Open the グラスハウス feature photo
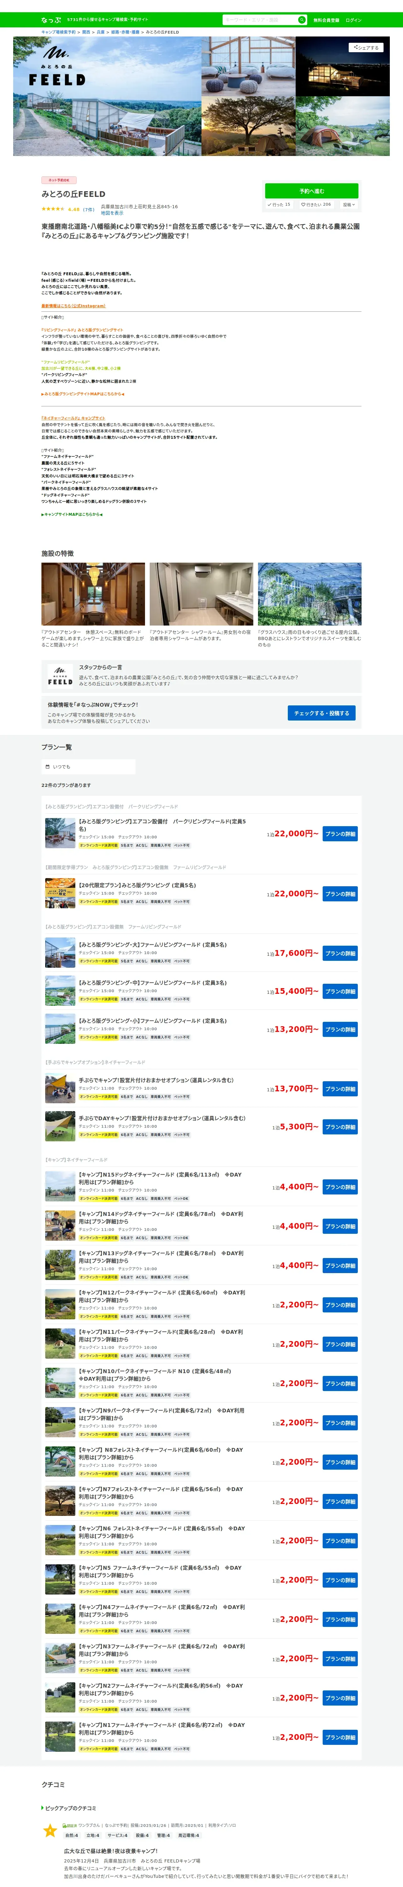The width and height of the screenshot is (403, 1887). click(309, 594)
